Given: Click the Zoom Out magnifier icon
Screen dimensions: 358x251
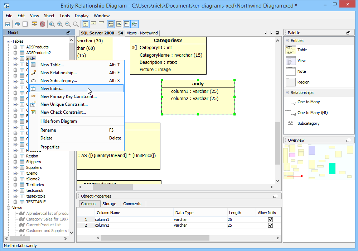Looking at the screenshot, I should 68,24.
